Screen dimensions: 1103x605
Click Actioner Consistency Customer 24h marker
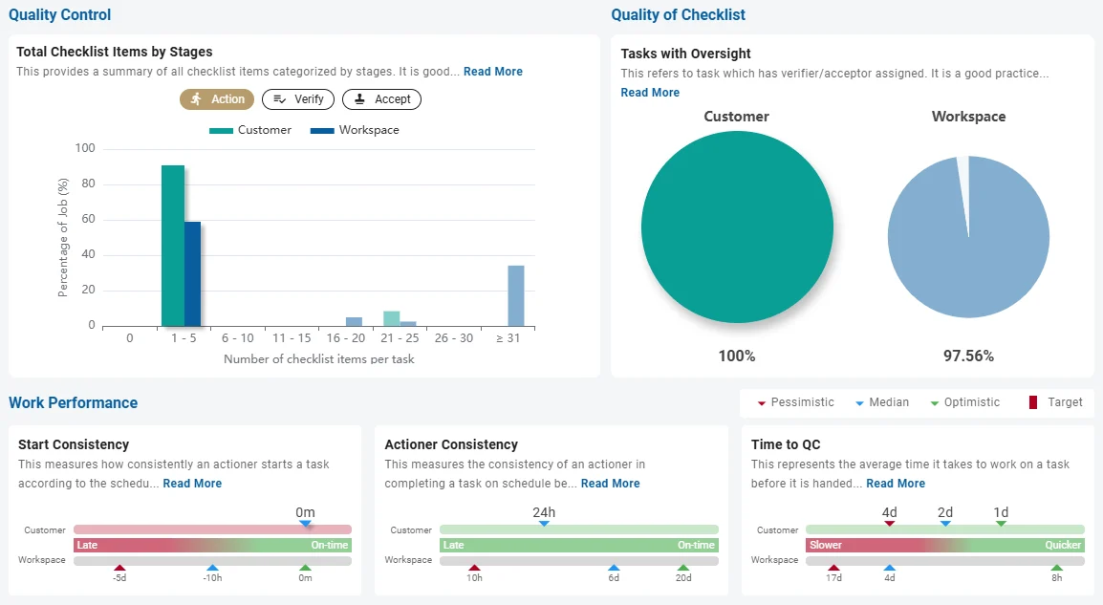pos(544,524)
